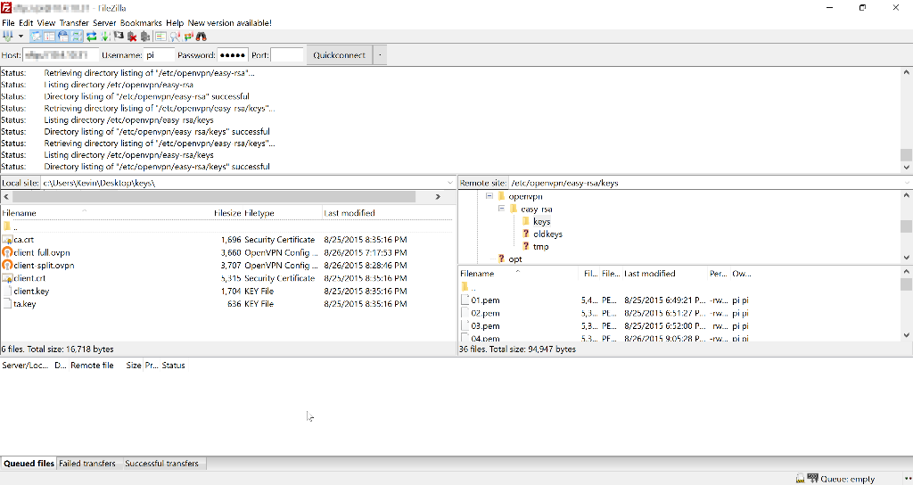
Task: Open the Transfer menu
Action: pyautogui.click(x=74, y=22)
